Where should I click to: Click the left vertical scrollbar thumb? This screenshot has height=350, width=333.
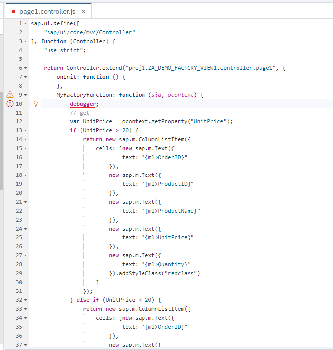click(1, 141)
